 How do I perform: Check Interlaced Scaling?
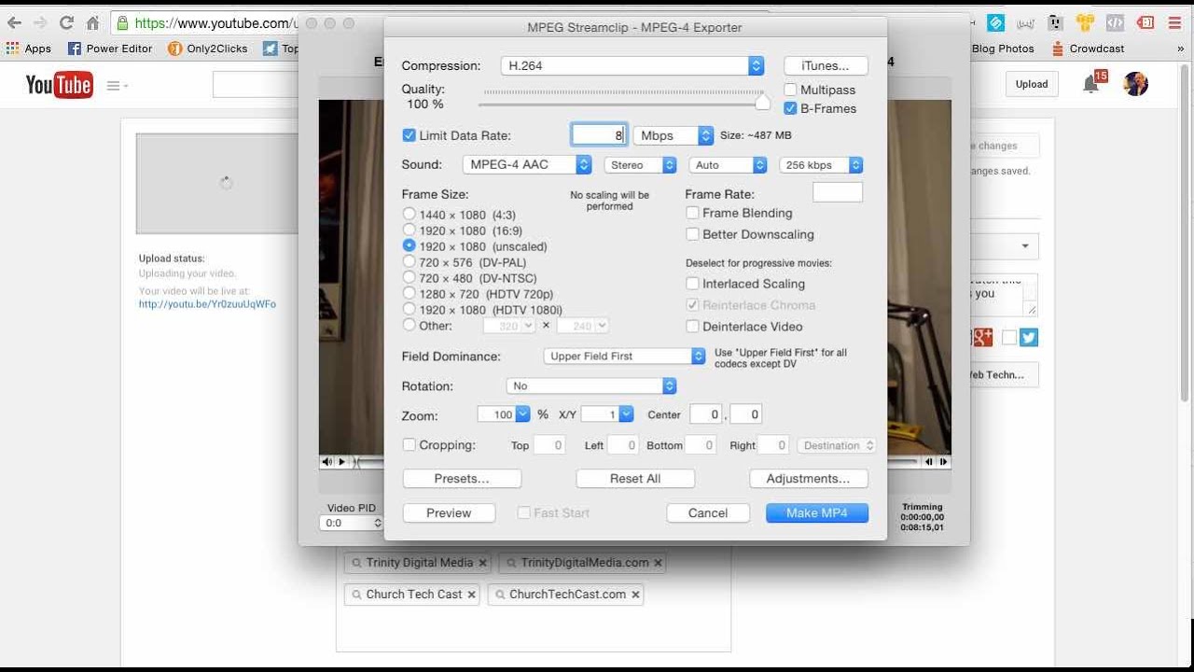tap(692, 284)
